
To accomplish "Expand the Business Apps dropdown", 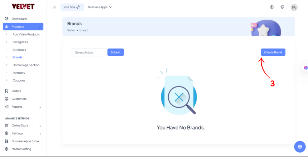I will pyautogui.click(x=100, y=7).
